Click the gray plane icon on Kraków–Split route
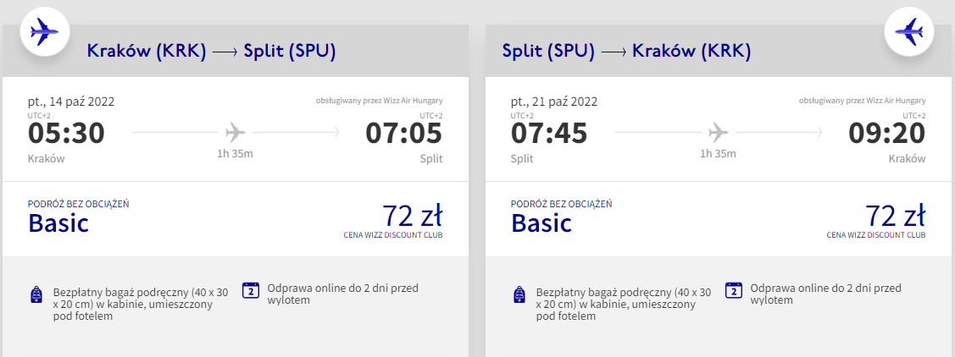Screen dimensions: 955x357 coord(236,133)
